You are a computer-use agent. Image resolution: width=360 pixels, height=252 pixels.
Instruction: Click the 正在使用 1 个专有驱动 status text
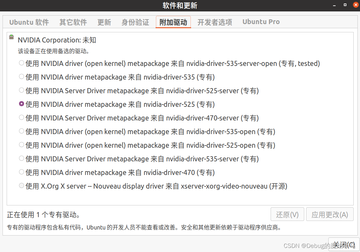pos(43,215)
